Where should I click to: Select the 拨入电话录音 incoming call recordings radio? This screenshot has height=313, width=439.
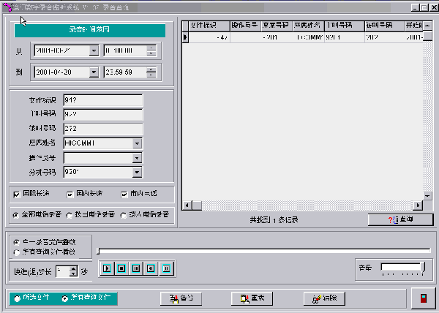click(x=123, y=214)
